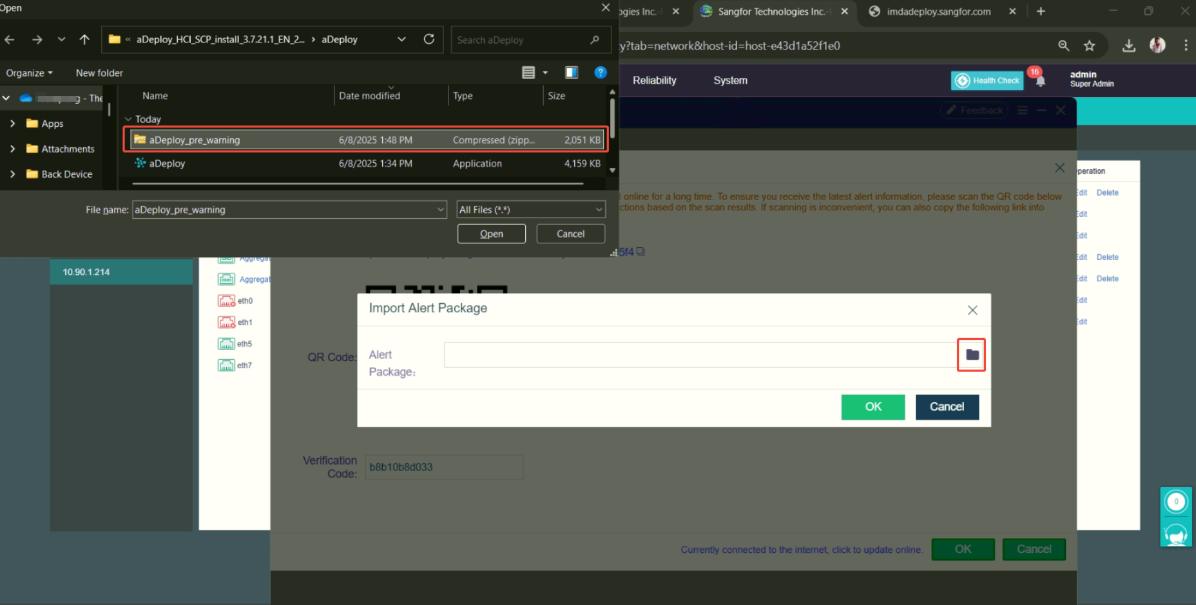
Task: Select the Back Device folder in the navigation pane
Action: [x=59, y=174]
